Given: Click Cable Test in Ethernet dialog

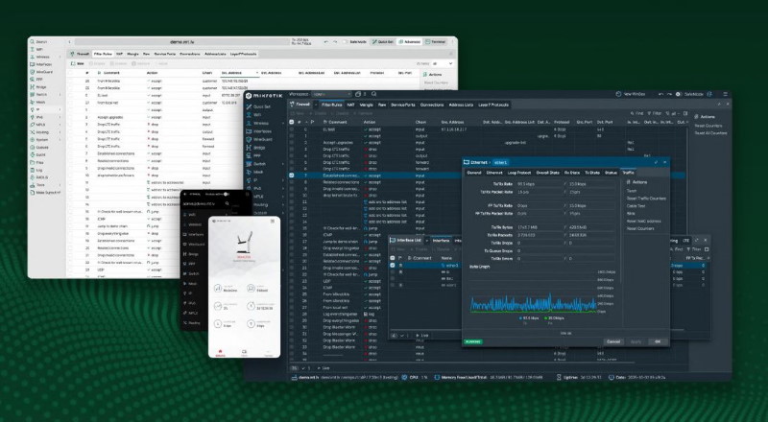Looking at the screenshot, I should point(636,206).
